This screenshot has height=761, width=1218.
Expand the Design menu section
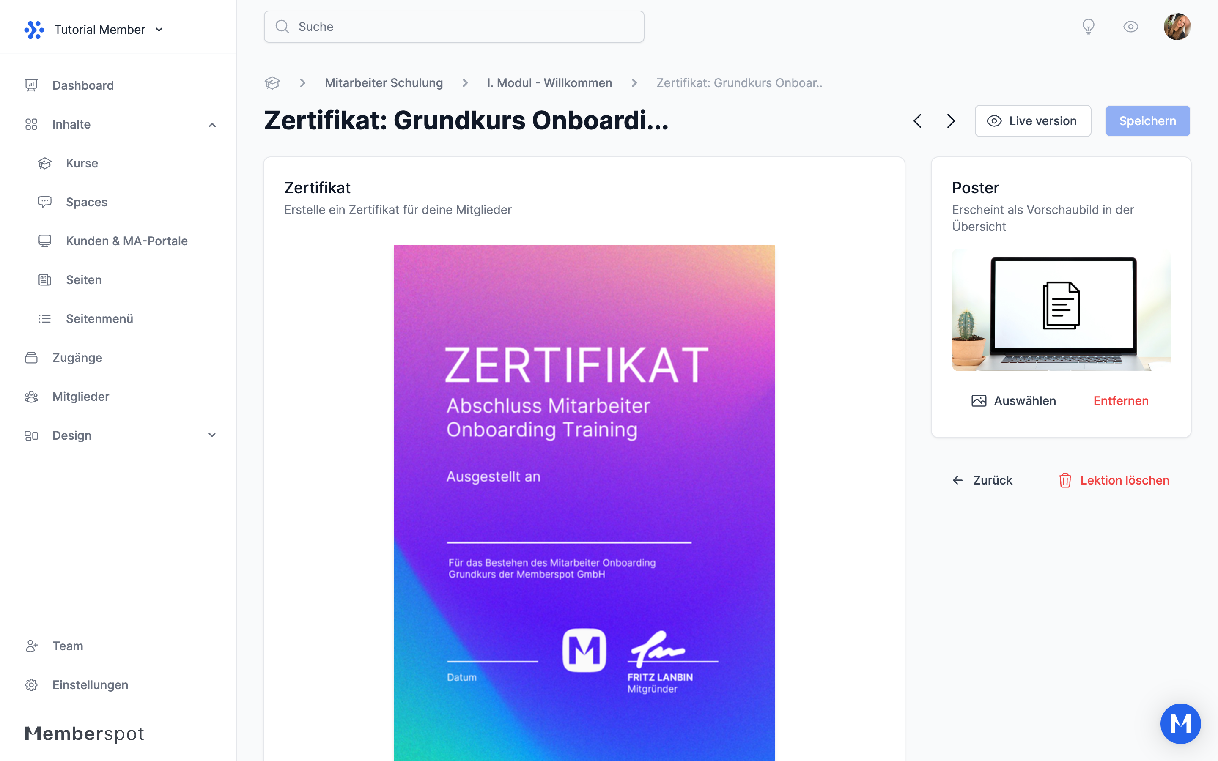(x=212, y=435)
